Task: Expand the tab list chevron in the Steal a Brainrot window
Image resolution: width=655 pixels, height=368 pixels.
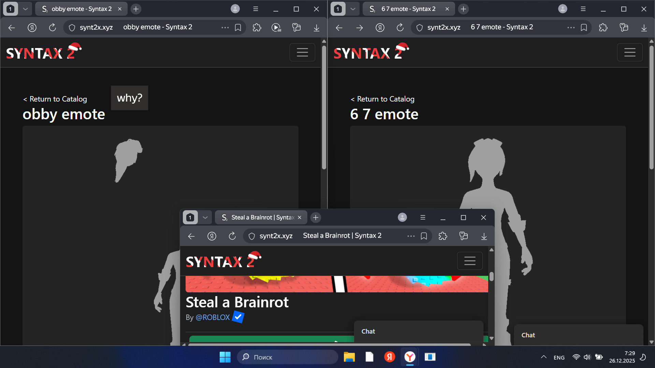Action: coord(205,217)
